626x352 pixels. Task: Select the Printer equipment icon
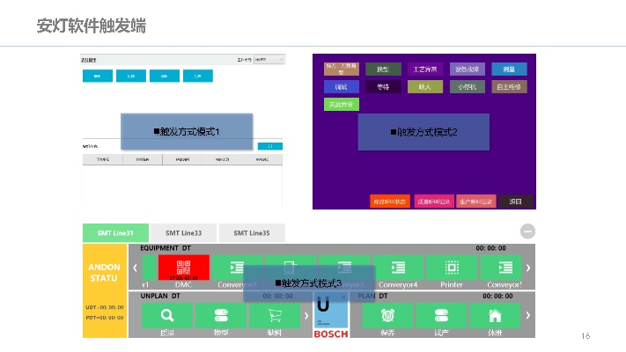pyautogui.click(x=451, y=268)
